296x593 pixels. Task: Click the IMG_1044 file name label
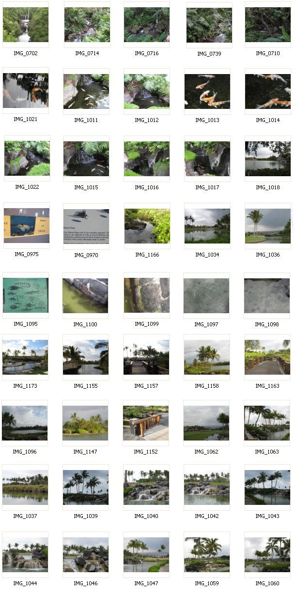25,583
